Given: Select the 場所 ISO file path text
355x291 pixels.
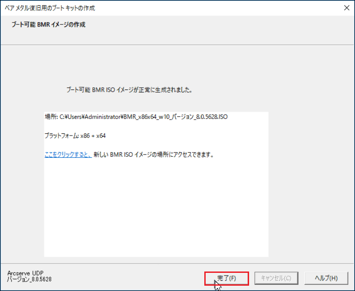Looking at the screenshot, I should click(136, 117).
